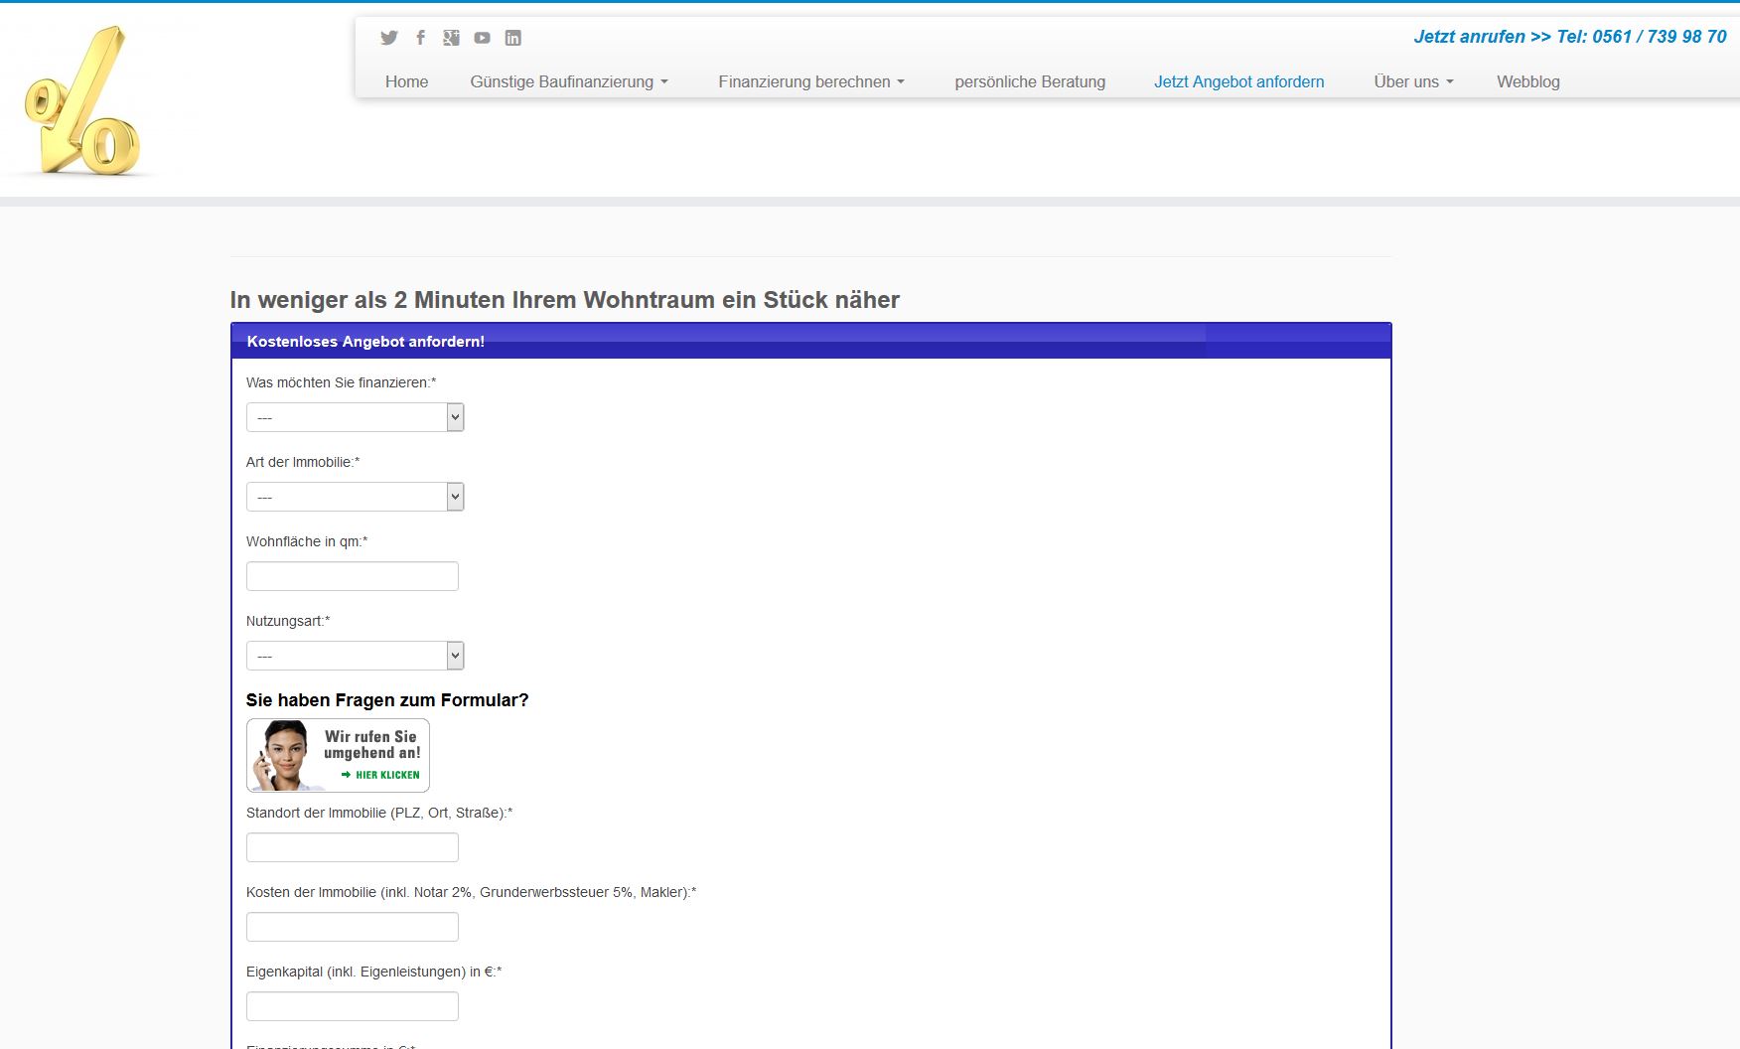1740x1049 pixels.
Task: Open the Nutzungsart select box
Action: click(355, 656)
